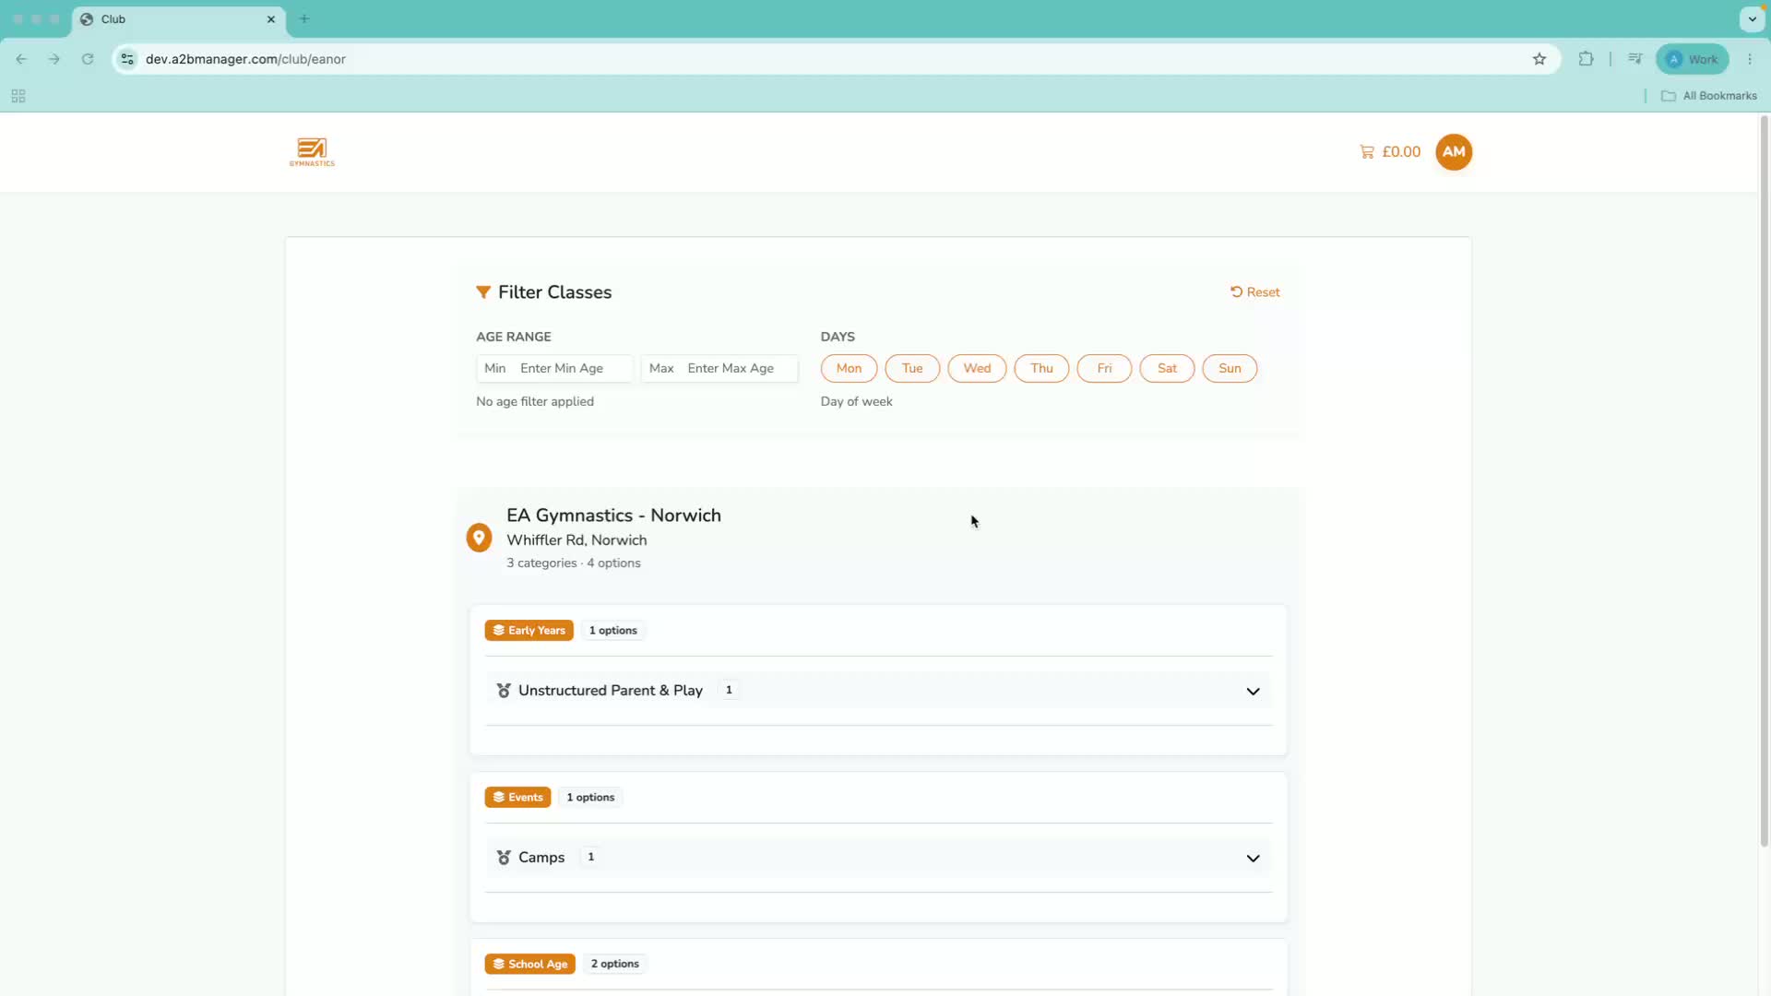Image resolution: width=1771 pixels, height=996 pixels.
Task: Bookmark this page with the star icon
Action: tap(1539, 59)
